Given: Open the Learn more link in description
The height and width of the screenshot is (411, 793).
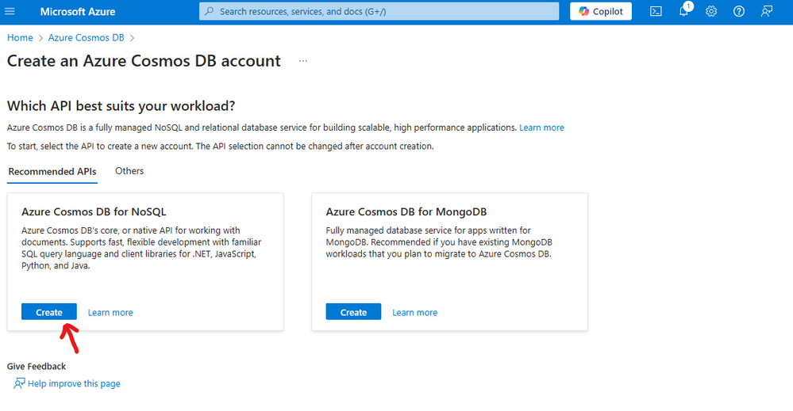Looking at the screenshot, I should pos(541,127).
